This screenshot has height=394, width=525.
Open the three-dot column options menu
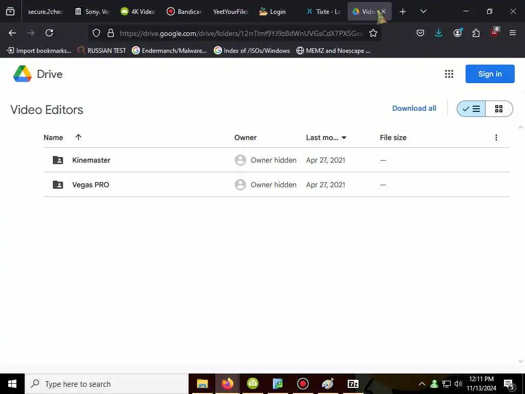pyautogui.click(x=496, y=137)
